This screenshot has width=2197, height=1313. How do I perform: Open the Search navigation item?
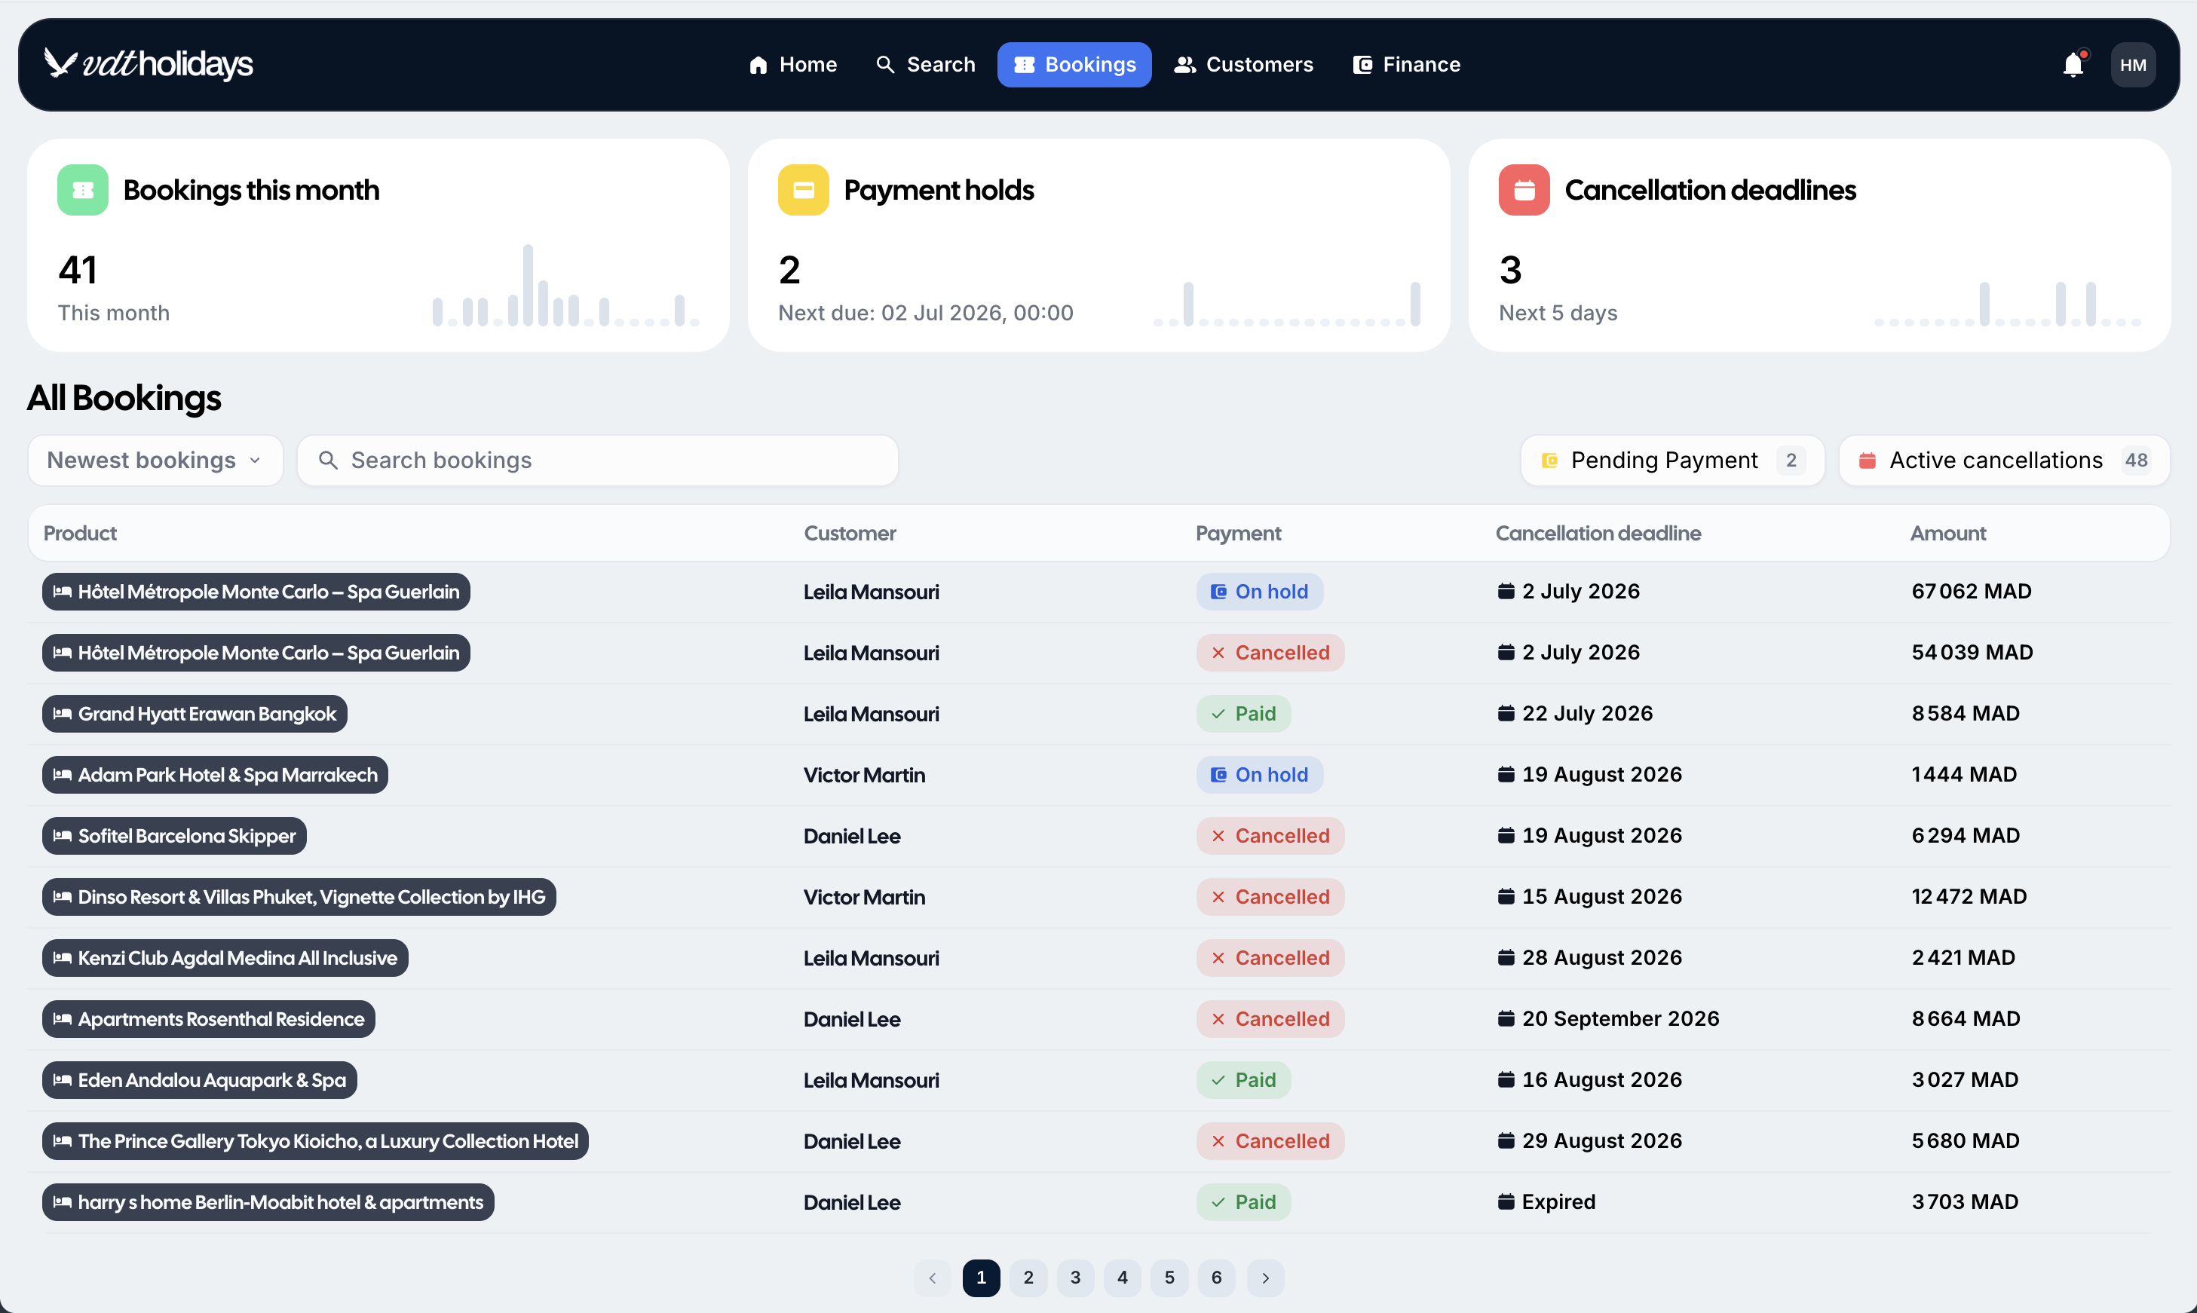click(x=924, y=65)
